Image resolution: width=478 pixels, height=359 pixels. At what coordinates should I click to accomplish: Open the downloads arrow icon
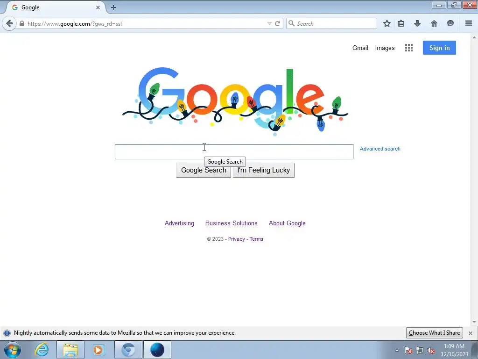(417, 23)
